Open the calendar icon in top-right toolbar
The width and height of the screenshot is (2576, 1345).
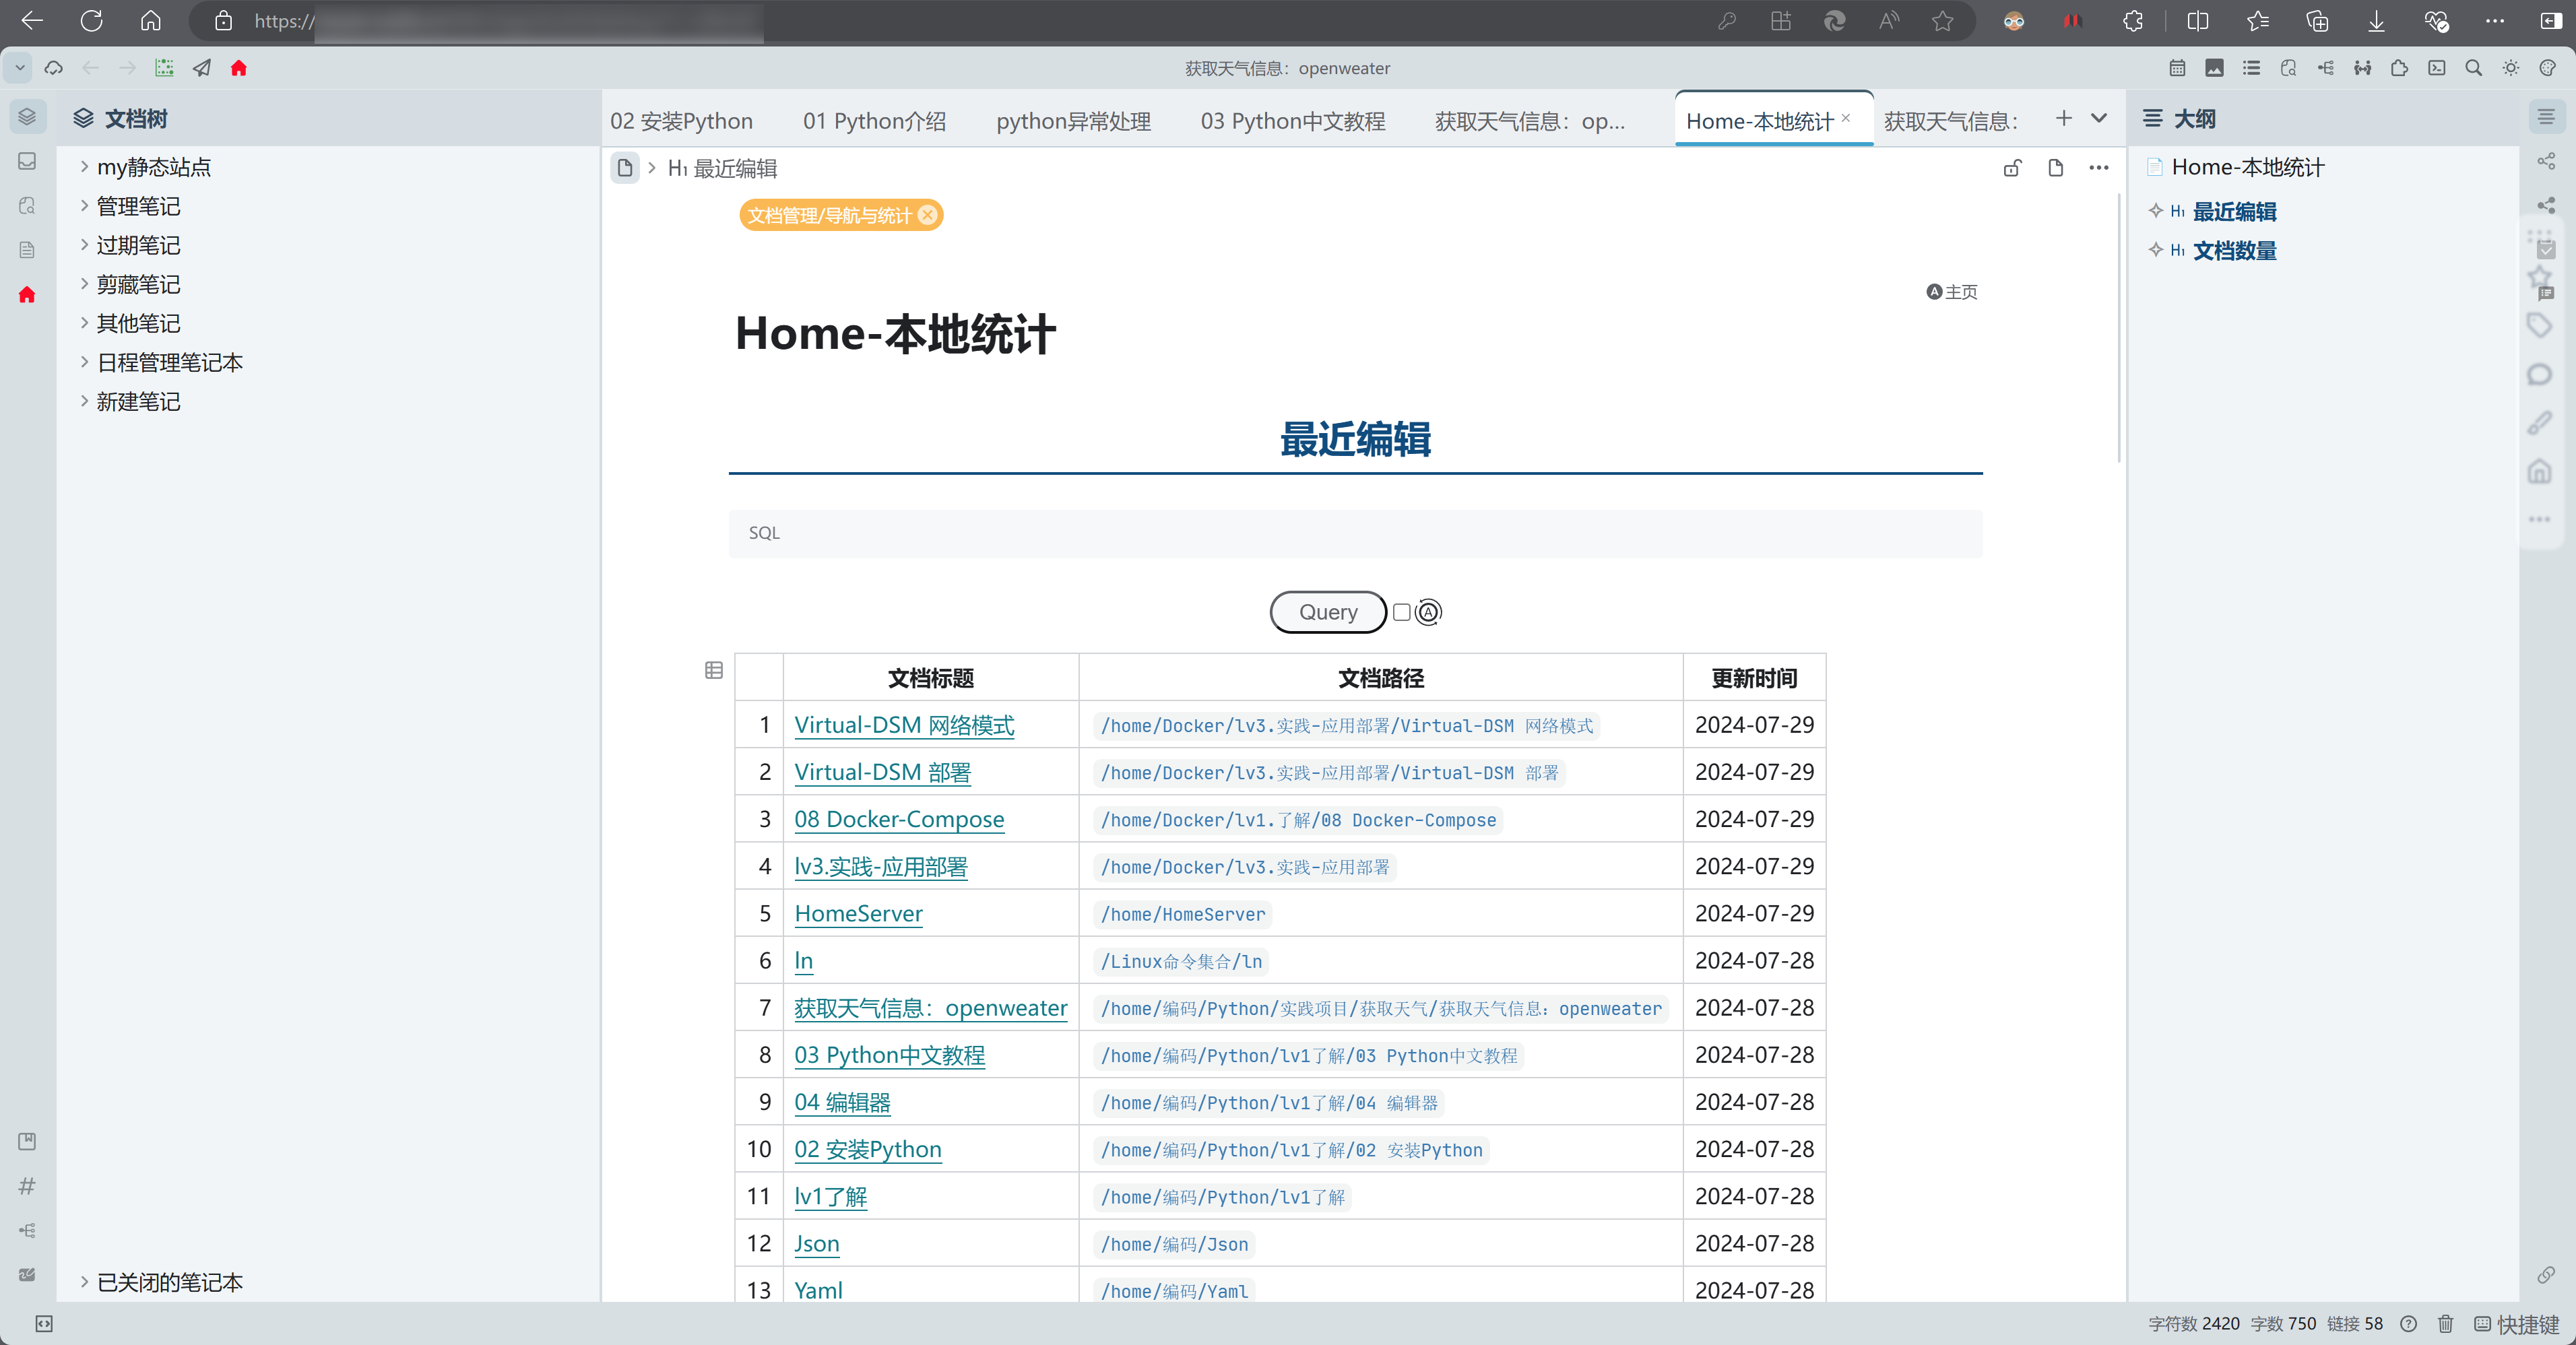(2177, 68)
